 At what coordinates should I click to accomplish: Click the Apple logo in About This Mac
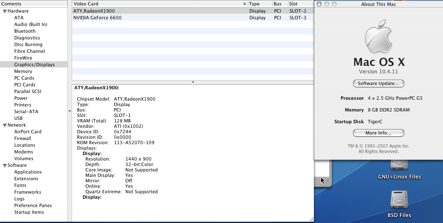(x=378, y=36)
